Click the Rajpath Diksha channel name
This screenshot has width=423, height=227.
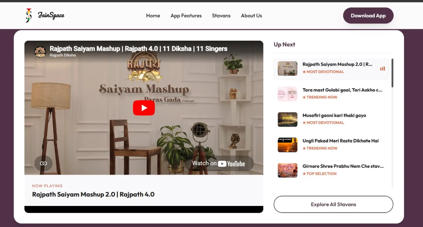63,55
